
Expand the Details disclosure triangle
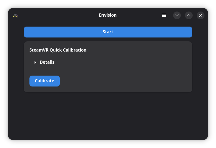35,62
